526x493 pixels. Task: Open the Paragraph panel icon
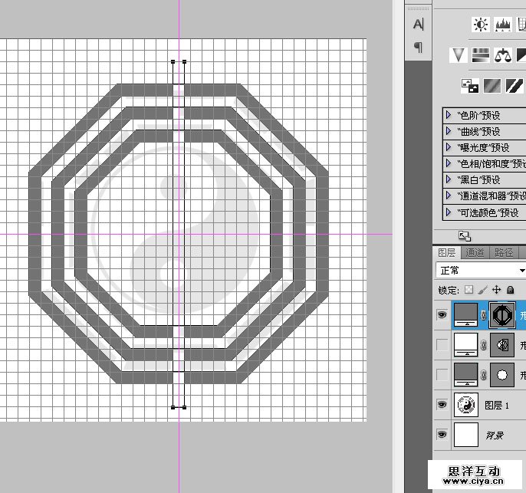(x=418, y=47)
